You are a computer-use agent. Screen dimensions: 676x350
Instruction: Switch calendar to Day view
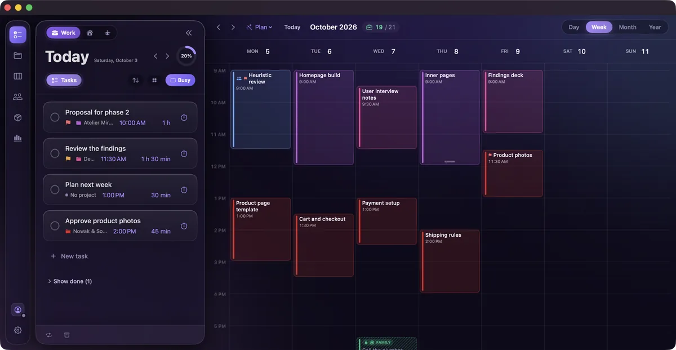point(573,27)
